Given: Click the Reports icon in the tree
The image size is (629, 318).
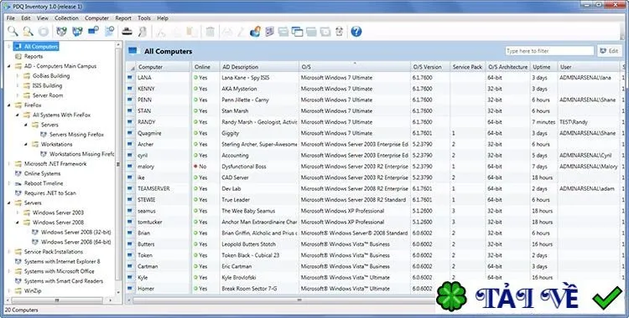Looking at the screenshot, I should [x=18, y=56].
